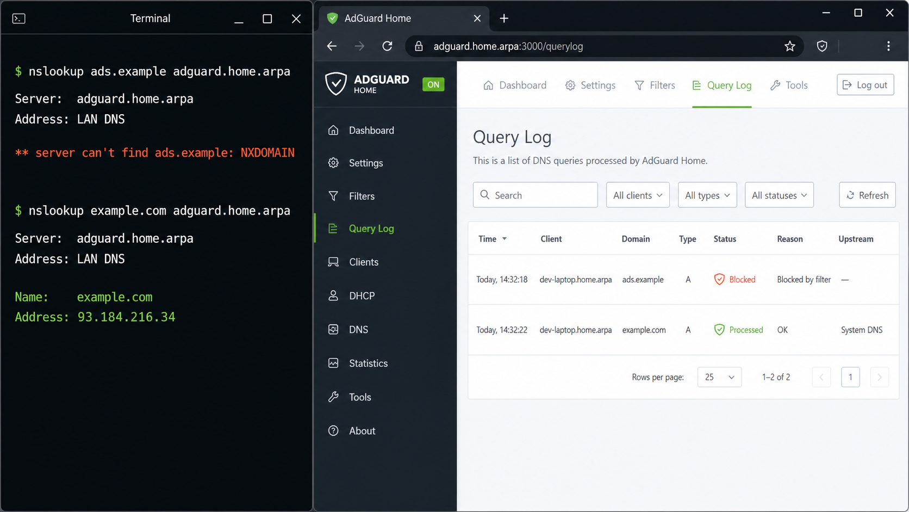Viewport: 909px width, 512px height.
Task: Click the address bar showing adguard.home.arpa:3000/querylog
Action: 604,46
